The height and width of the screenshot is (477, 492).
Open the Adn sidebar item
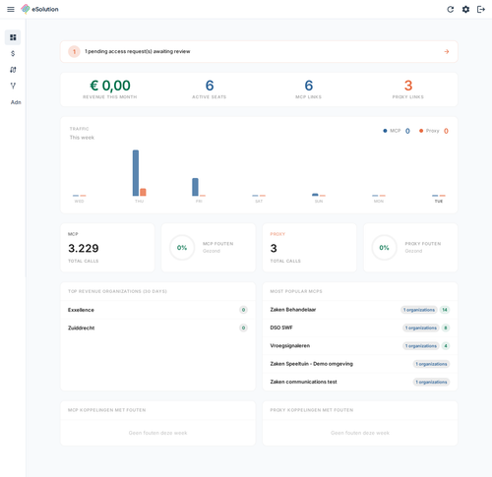pyautogui.click(x=16, y=102)
